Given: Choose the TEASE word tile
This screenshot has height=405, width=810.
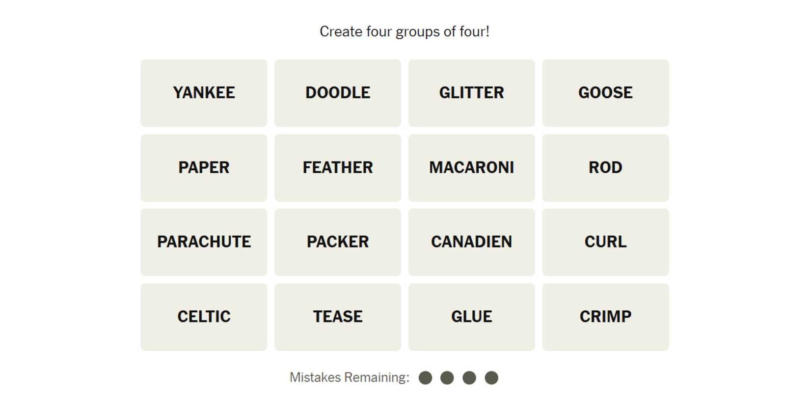Looking at the screenshot, I should pyautogui.click(x=338, y=317).
